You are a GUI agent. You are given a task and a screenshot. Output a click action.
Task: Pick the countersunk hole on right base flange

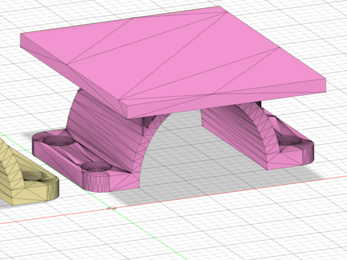click(x=289, y=140)
